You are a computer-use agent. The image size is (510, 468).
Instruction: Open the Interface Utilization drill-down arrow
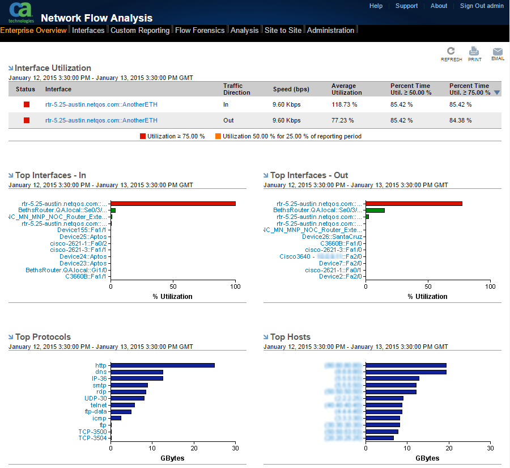(x=12, y=68)
